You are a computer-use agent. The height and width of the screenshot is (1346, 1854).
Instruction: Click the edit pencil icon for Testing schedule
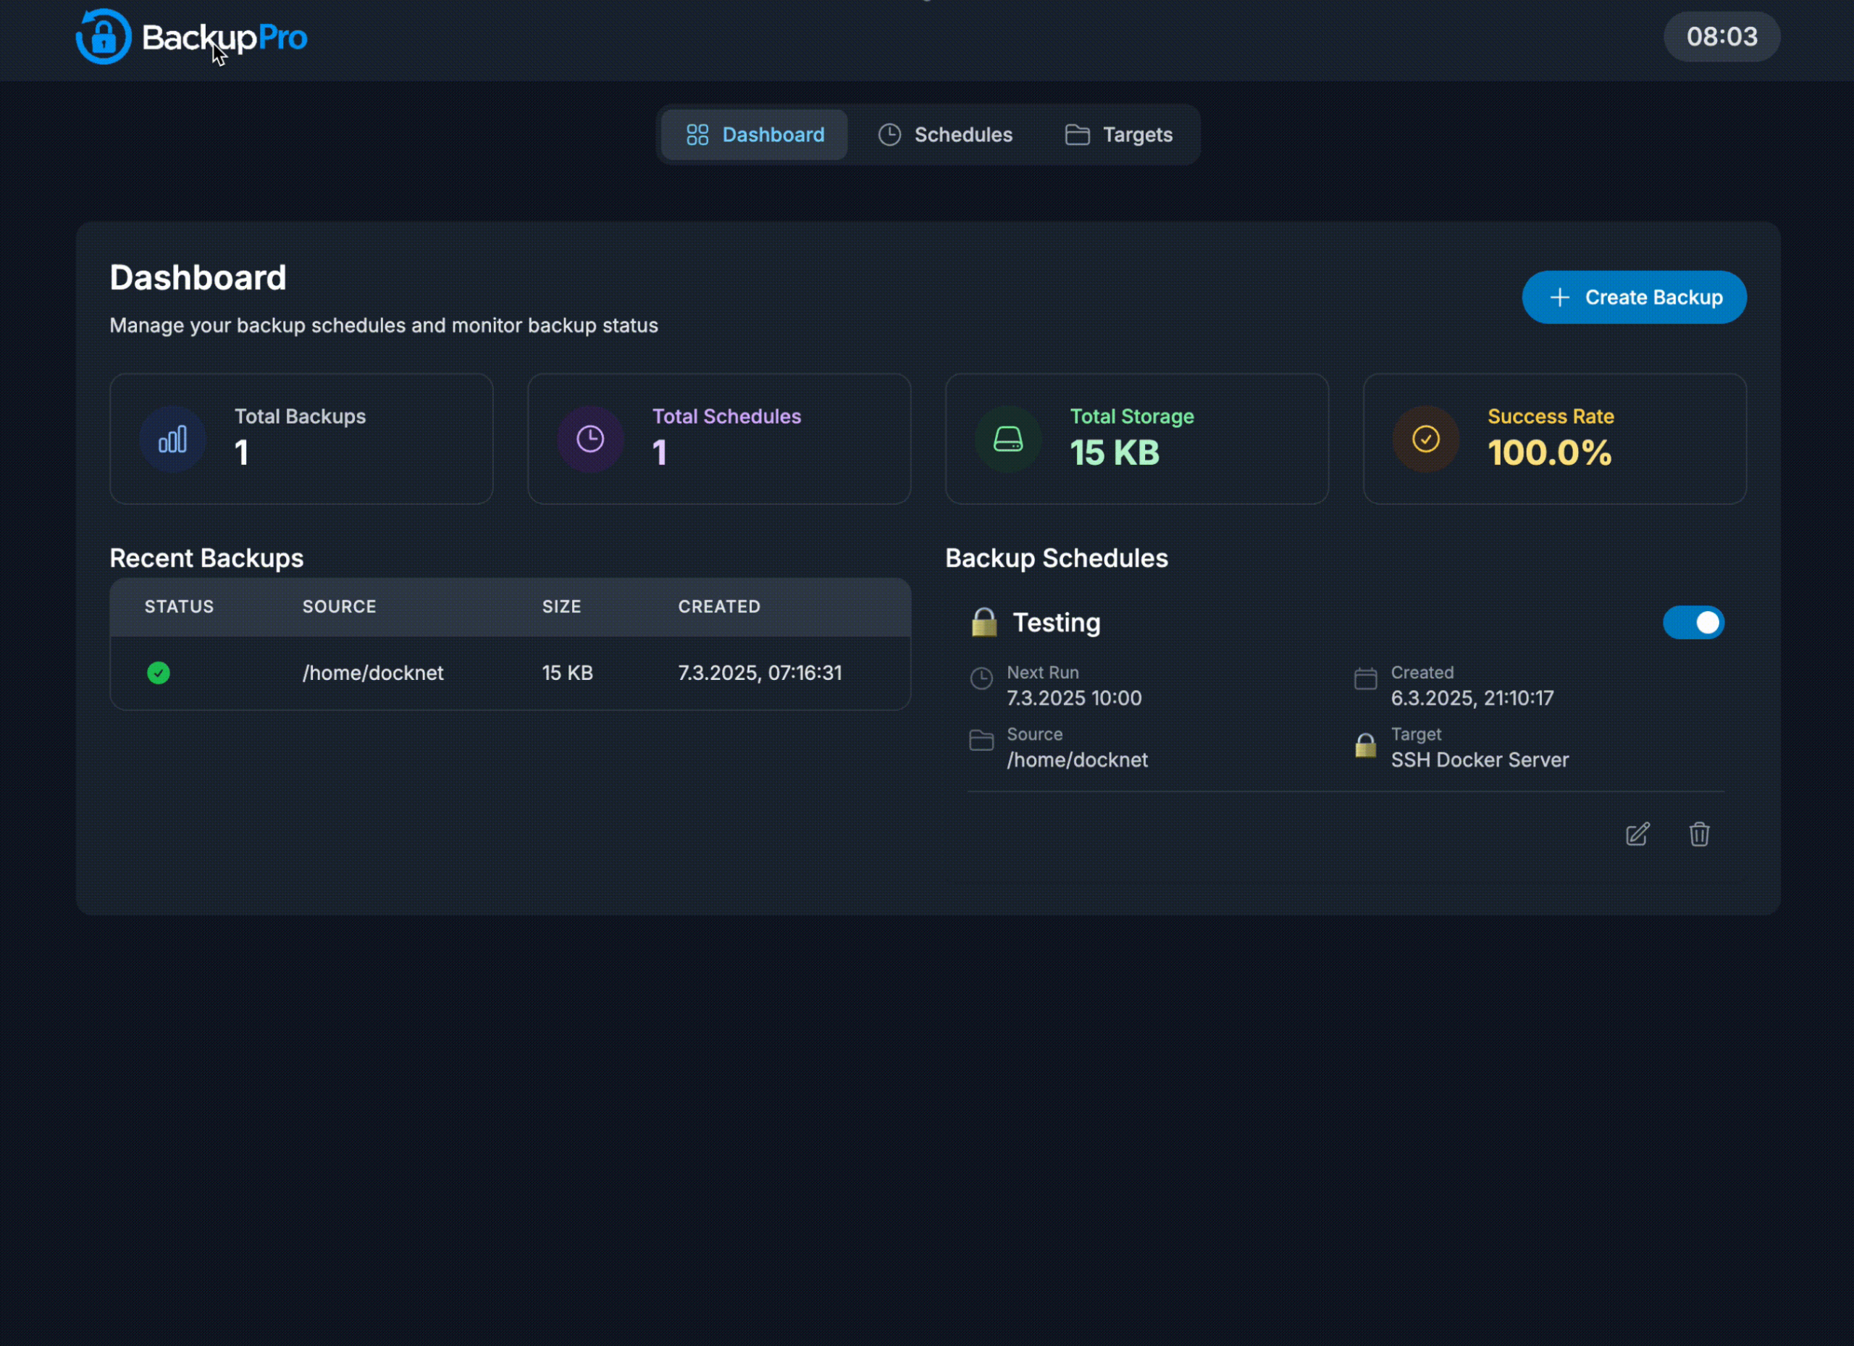click(1637, 833)
